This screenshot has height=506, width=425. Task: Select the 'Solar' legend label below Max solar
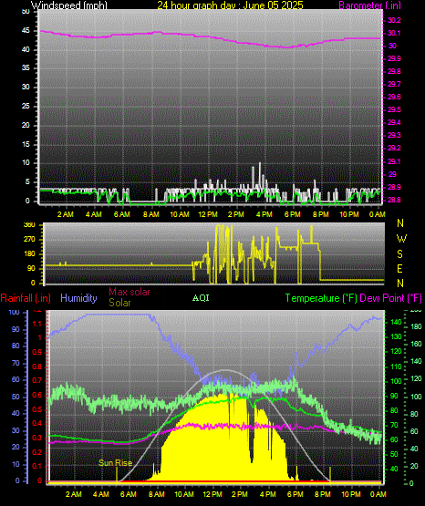point(119,303)
